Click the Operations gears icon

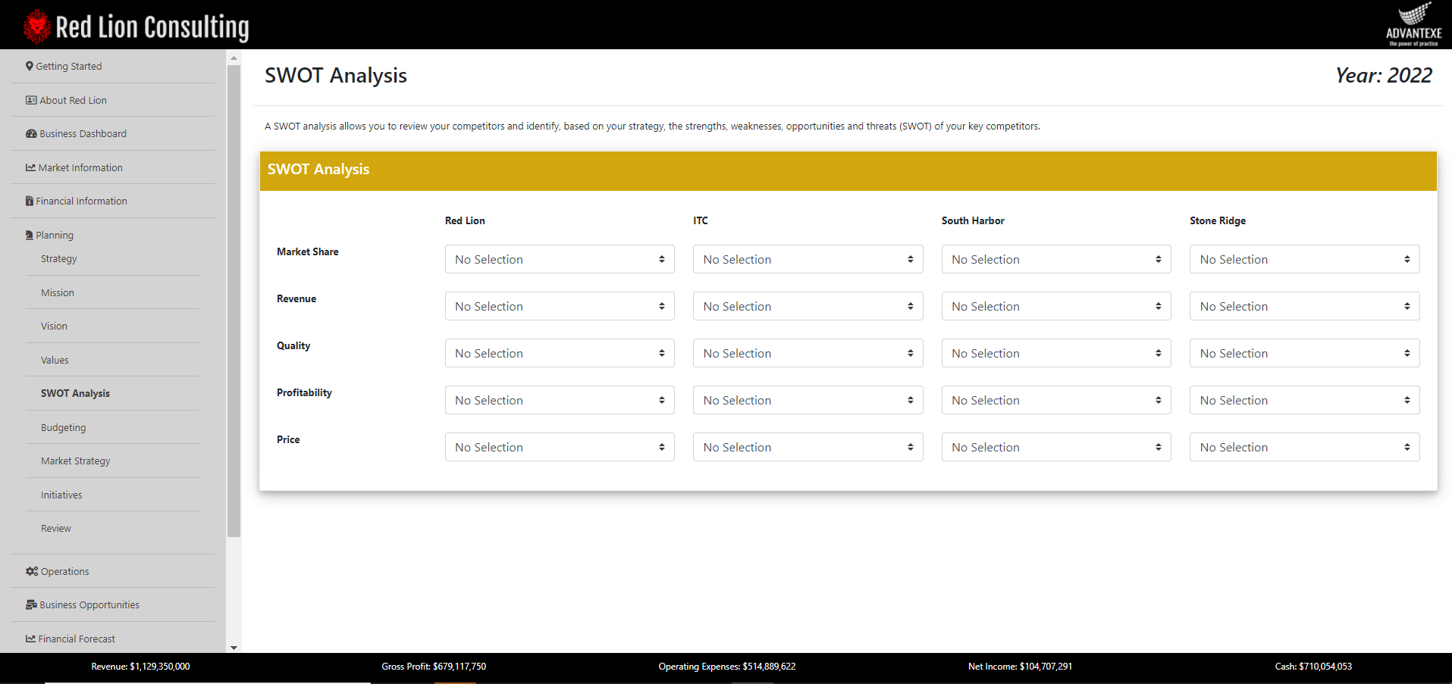pyautogui.click(x=30, y=570)
